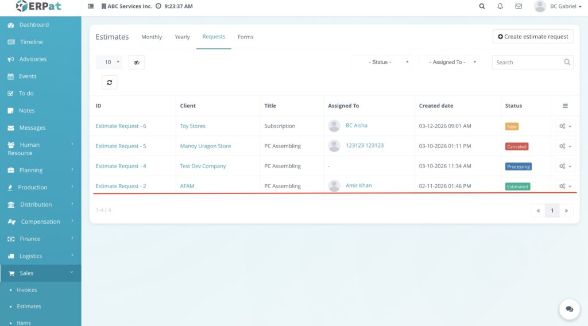588x326 pixels.
Task: Open the Assigned To filter dropdown
Action: [x=448, y=62]
